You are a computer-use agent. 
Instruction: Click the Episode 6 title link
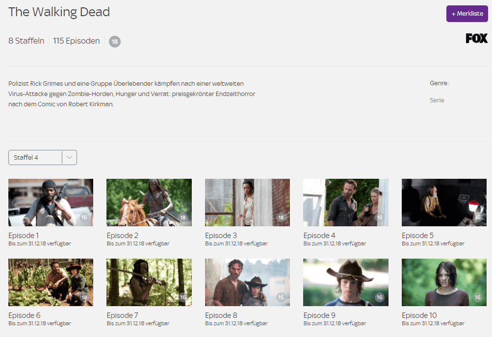tap(25, 315)
